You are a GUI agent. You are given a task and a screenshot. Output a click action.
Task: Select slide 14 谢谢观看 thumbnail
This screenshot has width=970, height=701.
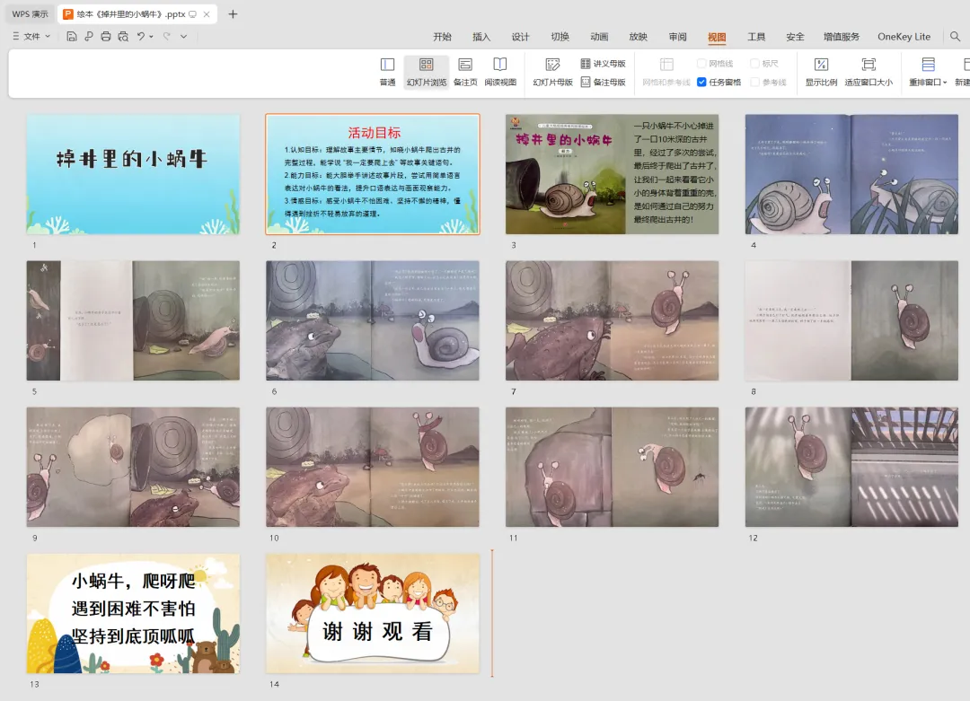point(373,613)
